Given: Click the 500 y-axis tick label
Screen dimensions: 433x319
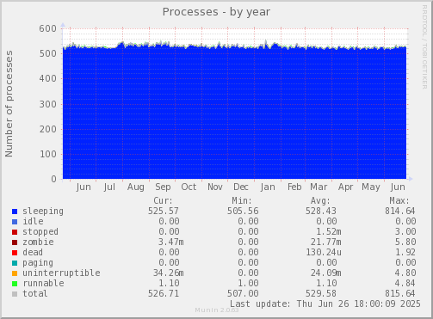Looking at the screenshot, I should (x=48, y=53).
